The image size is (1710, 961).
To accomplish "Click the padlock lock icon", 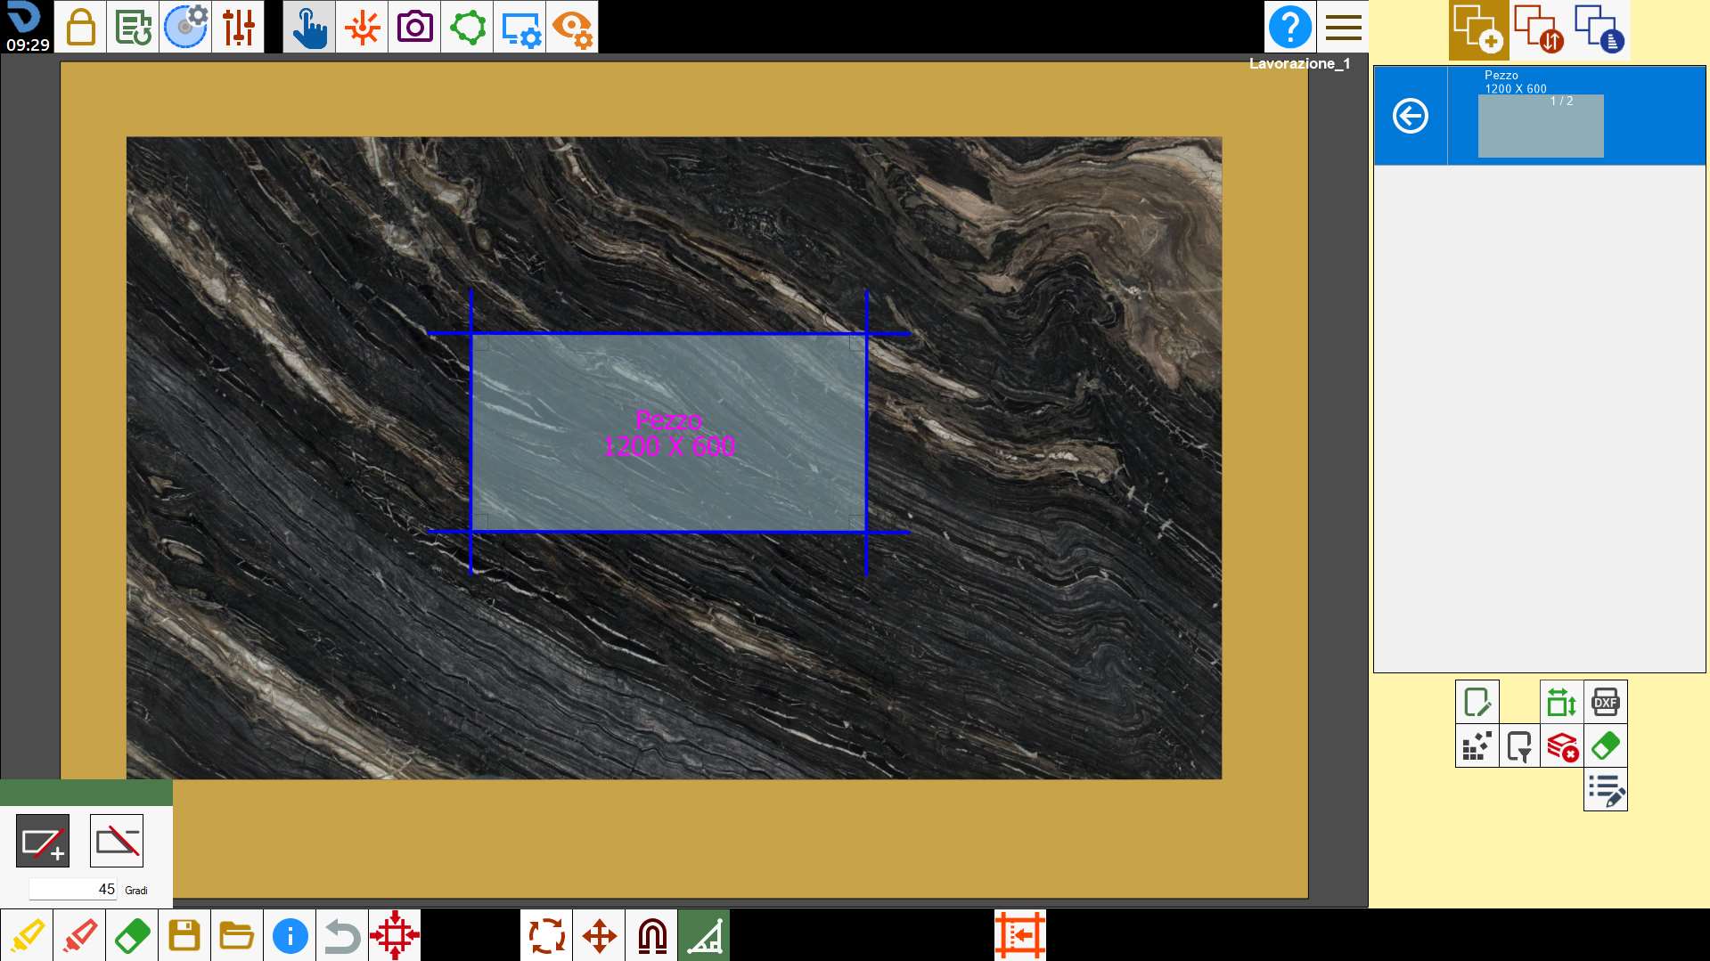I will [80, 27].
